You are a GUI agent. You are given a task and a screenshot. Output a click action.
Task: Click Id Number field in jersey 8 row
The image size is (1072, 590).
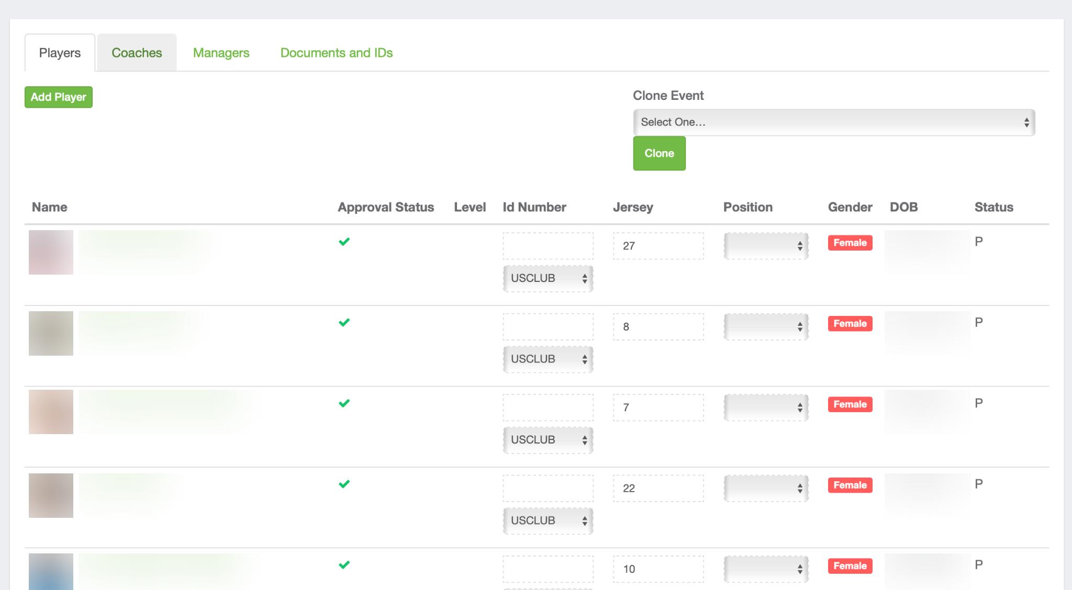pyautogui.click(x=548, y=327)
